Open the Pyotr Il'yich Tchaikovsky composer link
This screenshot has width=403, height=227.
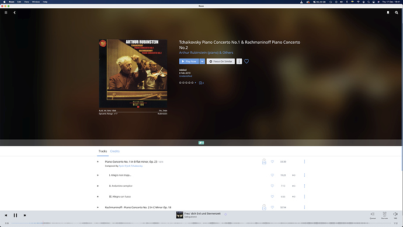pos(131,166)
